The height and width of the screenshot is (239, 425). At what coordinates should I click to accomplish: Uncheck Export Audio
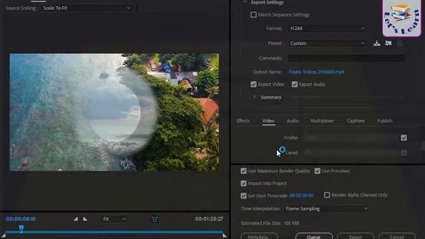tap(295, 84)
